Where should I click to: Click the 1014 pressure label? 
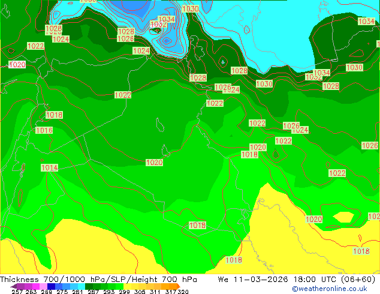click(49, 167)
